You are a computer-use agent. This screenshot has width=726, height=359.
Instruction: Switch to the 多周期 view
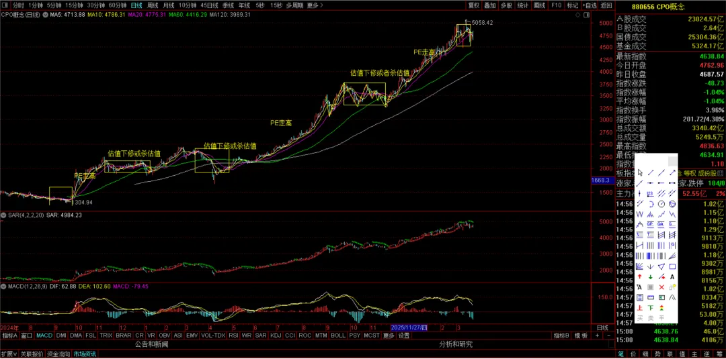295,5
